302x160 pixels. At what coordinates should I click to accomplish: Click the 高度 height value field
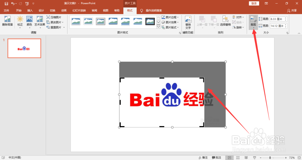(x=277, y=19)
